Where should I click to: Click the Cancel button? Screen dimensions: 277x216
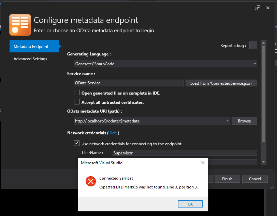pyautogui.click(x=255, y=179)
